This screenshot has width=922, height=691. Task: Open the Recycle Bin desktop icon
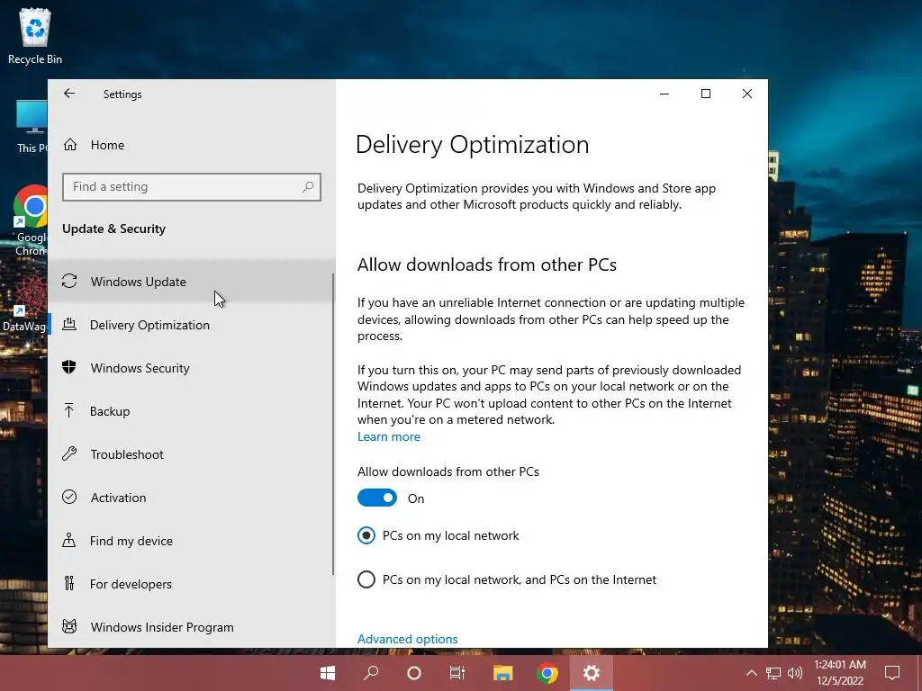pyautogui.click(x=35, y=36)
